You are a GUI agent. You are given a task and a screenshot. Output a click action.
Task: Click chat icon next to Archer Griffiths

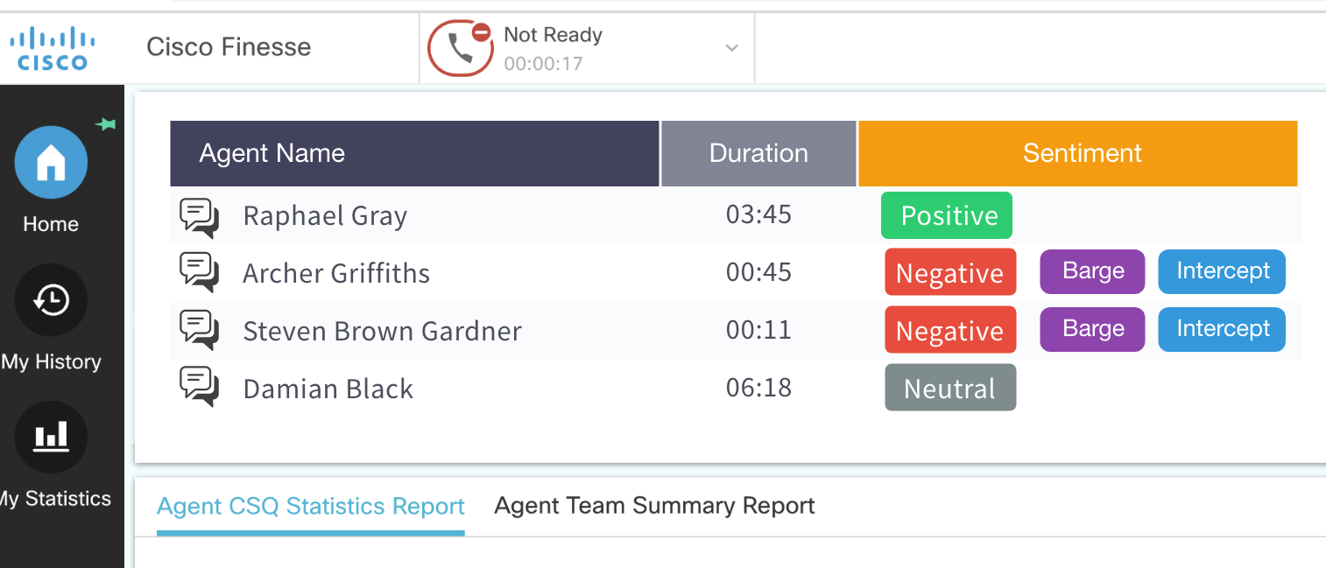point(199,272)
